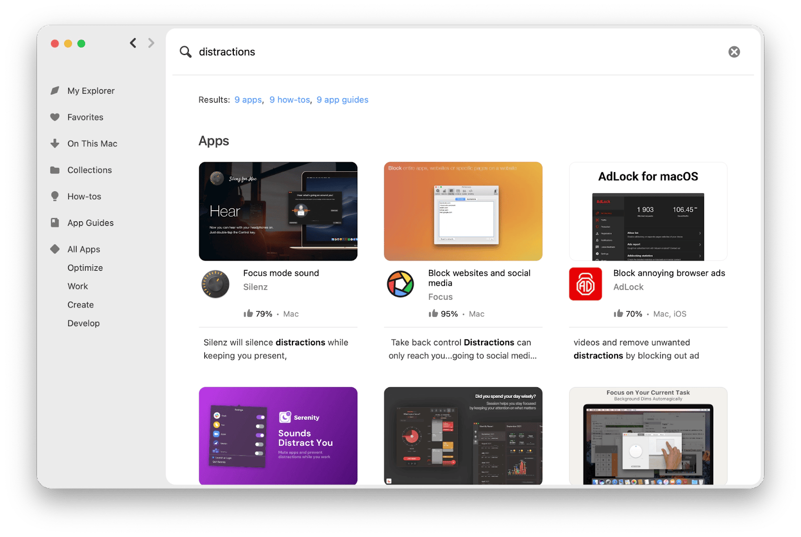Click the Silenz app name text
Viewport: 801px width, 537px height.
click(255, 287)
